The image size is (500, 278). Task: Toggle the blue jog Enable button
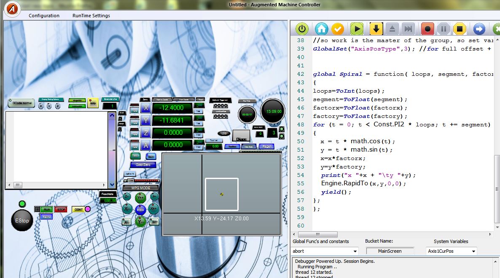pyautogui.click(x=140, y=209)
